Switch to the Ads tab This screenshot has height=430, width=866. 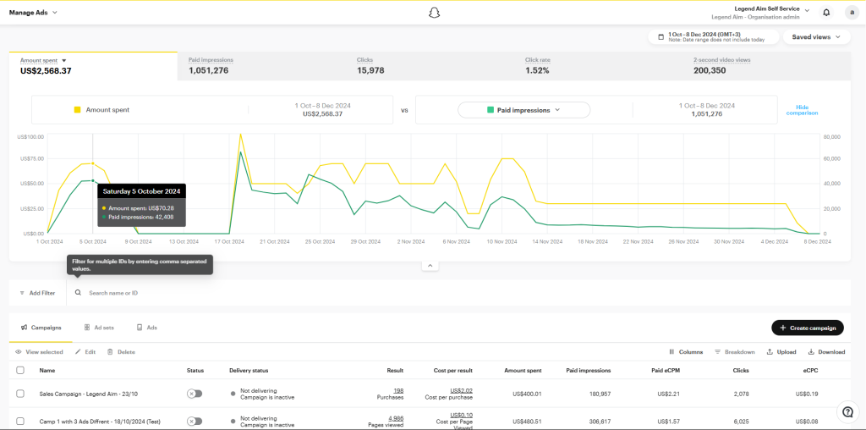click(x=147, y=327)
